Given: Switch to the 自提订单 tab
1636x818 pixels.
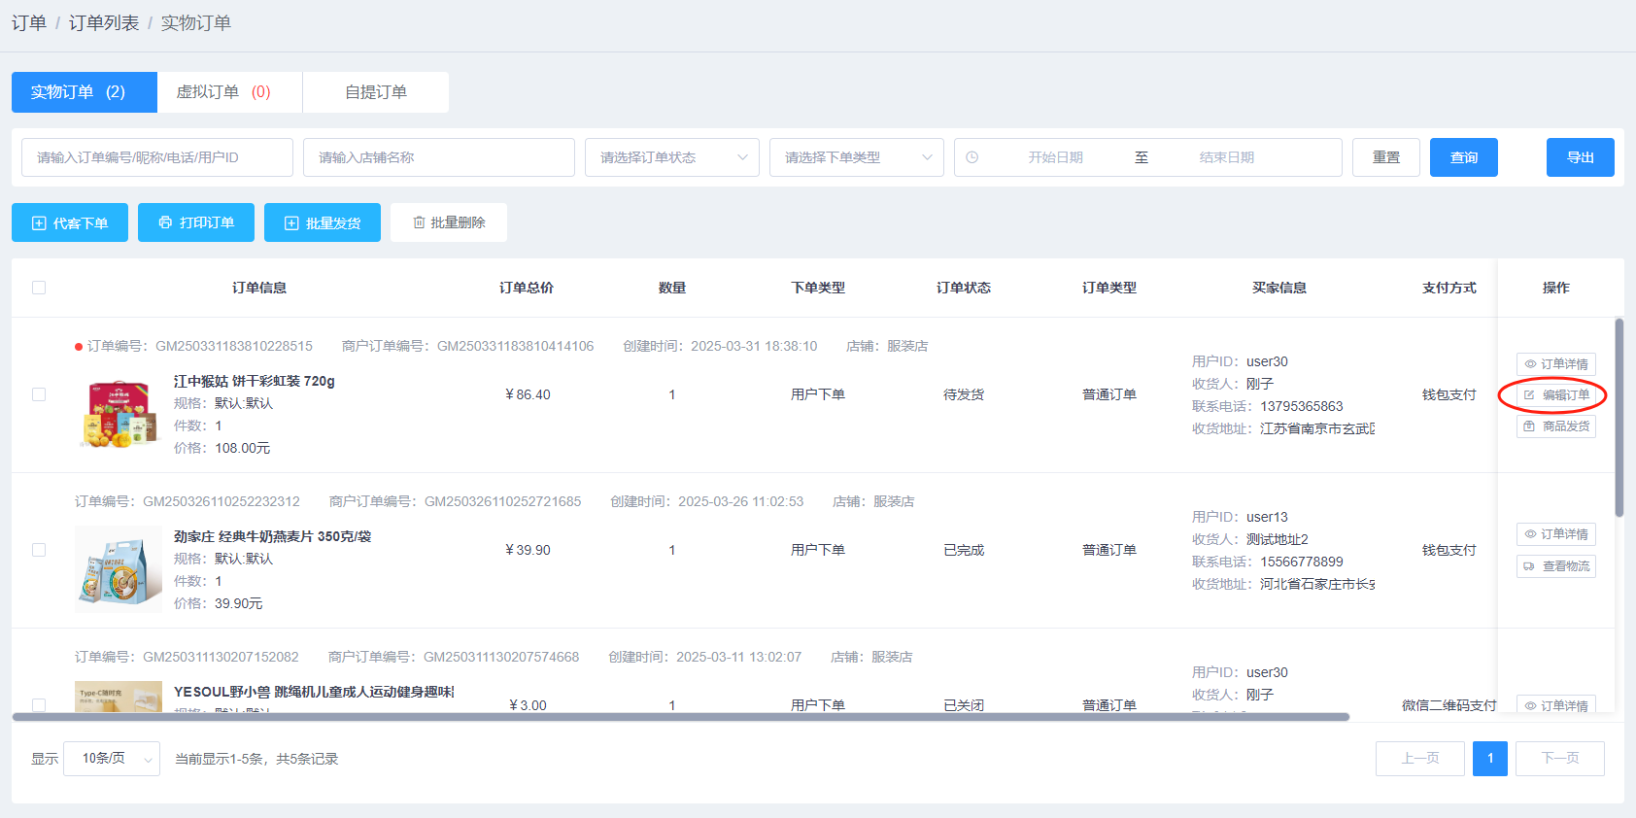Looking at the screenshot, I should coord(376,92).
